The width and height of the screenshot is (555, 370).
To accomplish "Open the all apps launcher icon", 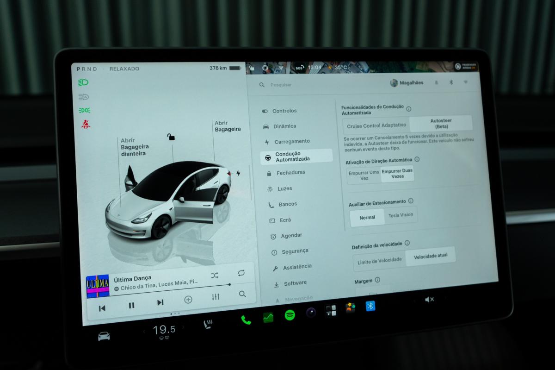I will (331, 311).
